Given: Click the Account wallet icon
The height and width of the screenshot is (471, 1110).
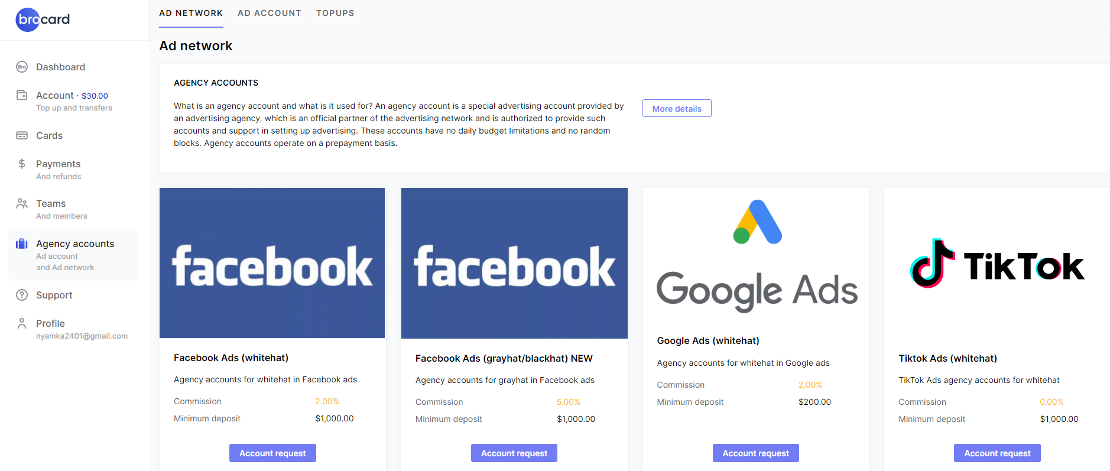Looking at the screenshot, I should click(22, 95).
